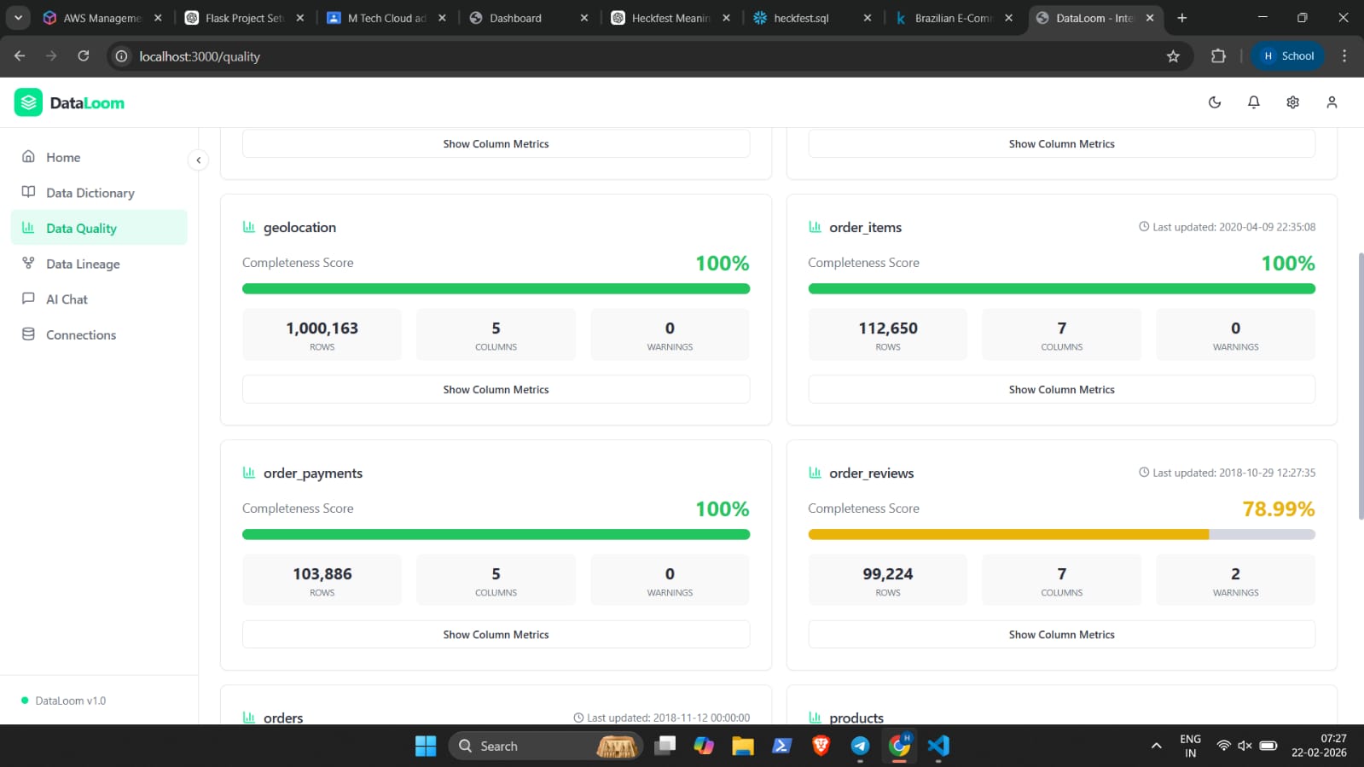Open Telegram from taskbar
1364x767 pixels.
tap(860, 746)
